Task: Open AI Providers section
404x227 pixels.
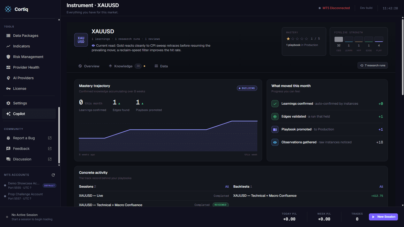Action: [29, 78]
